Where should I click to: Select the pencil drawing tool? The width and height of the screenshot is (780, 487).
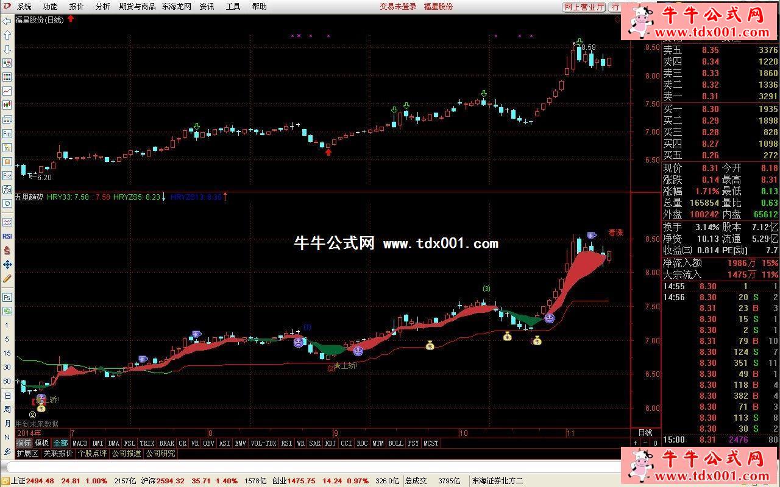coord(7,278)
